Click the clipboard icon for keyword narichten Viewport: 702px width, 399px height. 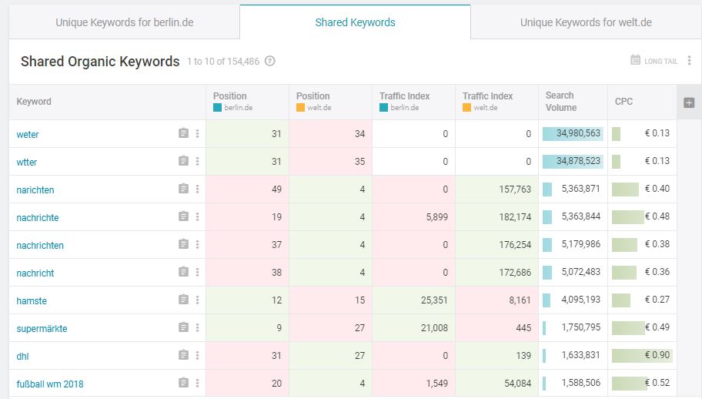183,189
